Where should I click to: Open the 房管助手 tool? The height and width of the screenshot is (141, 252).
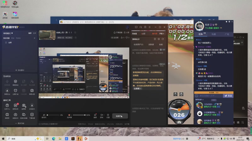click(x=15, y=116)
